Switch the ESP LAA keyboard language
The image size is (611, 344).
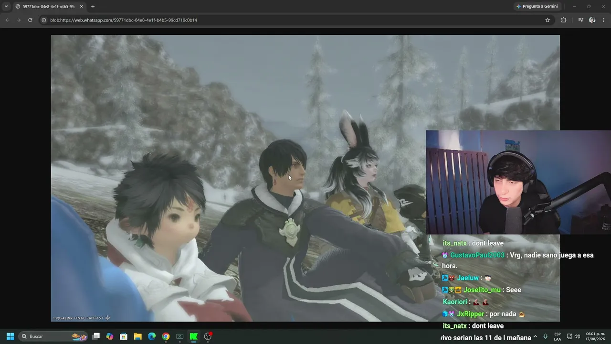558,336
